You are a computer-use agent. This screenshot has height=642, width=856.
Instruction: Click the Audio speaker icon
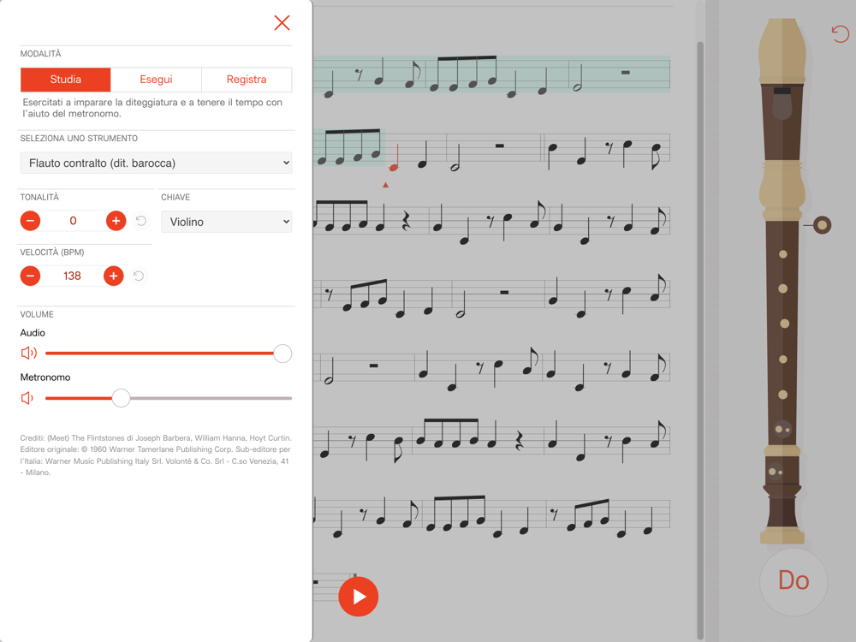(x=28, y=354)
